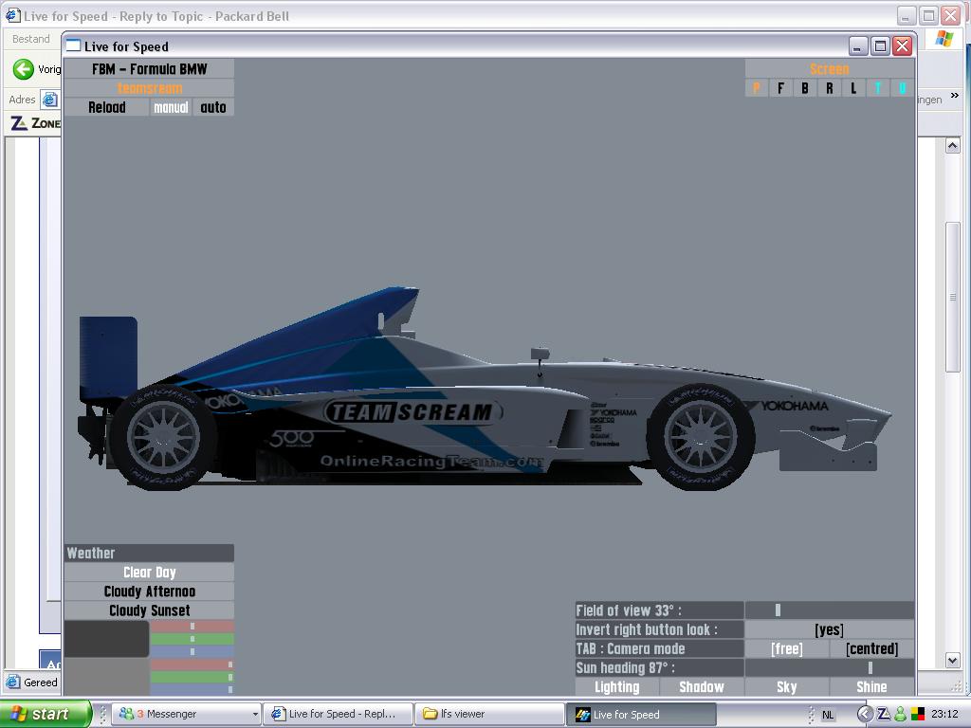Select the F front screen view
This screenshot has width=971, height=728.
[x=780, y=88]
